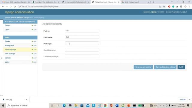This screenshot has height=108, width=192.
Task: Add a new Block via Add link
Action: (34, 41)
